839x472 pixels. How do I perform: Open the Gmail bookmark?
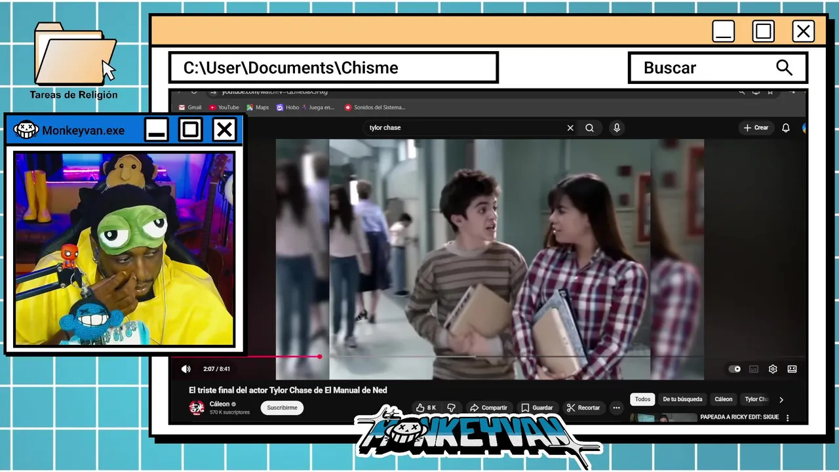click(x=190, y=108)
